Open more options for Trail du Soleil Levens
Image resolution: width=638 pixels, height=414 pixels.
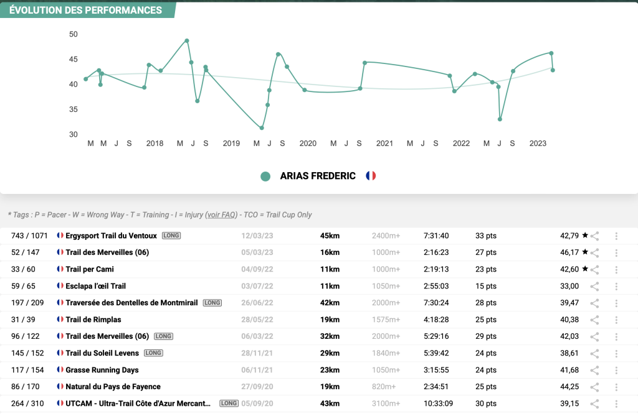(616, 354)
